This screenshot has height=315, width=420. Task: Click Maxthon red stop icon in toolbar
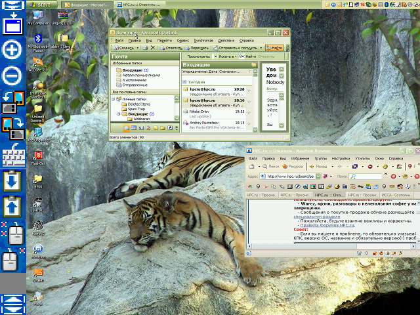click(370, 167)
